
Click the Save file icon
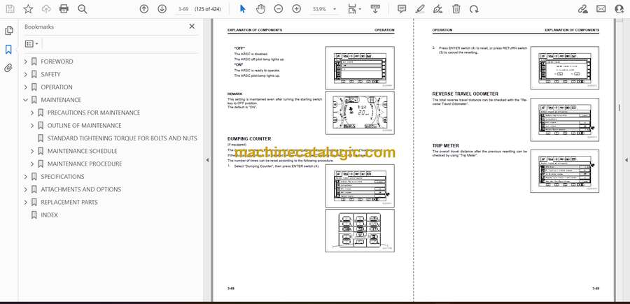10,9
